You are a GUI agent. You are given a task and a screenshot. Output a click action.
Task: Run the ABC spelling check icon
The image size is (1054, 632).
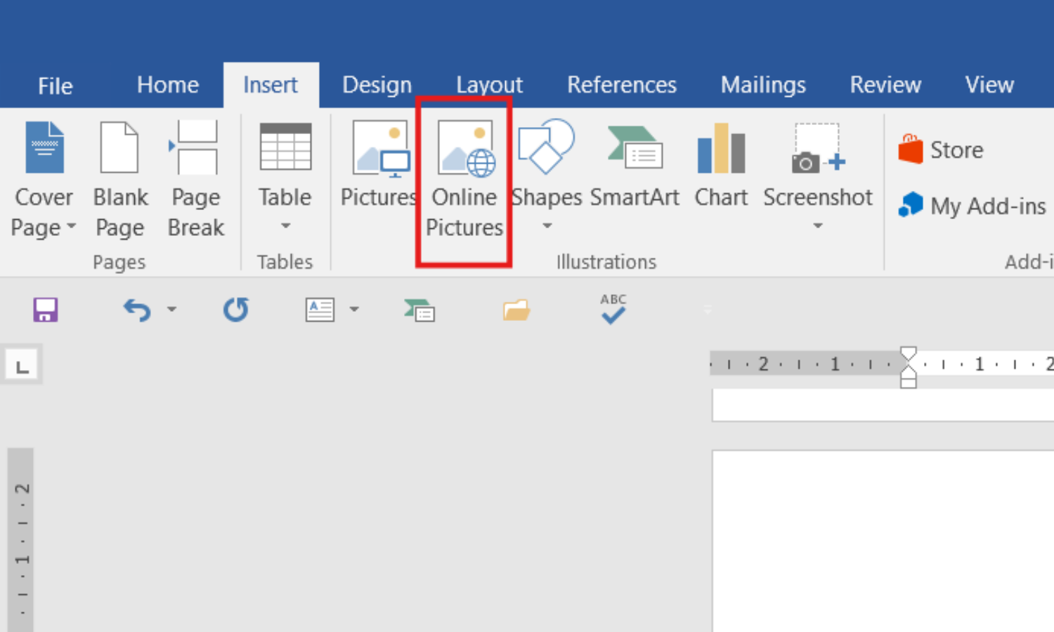click(613, 309)
